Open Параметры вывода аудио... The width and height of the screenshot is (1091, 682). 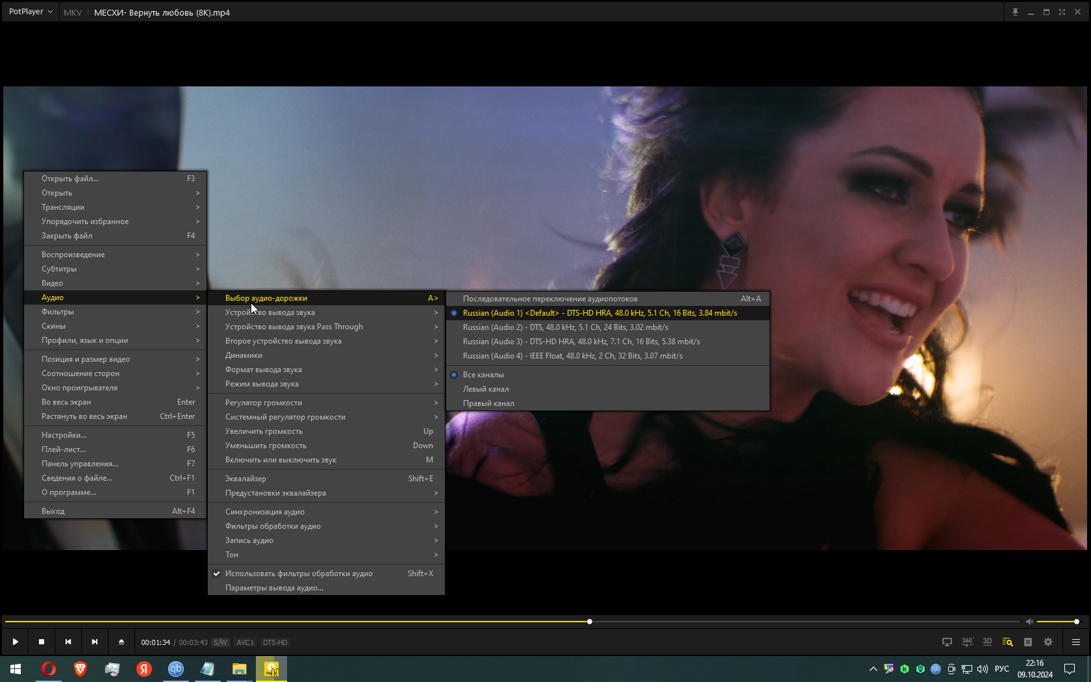click(x=274, y=588)
